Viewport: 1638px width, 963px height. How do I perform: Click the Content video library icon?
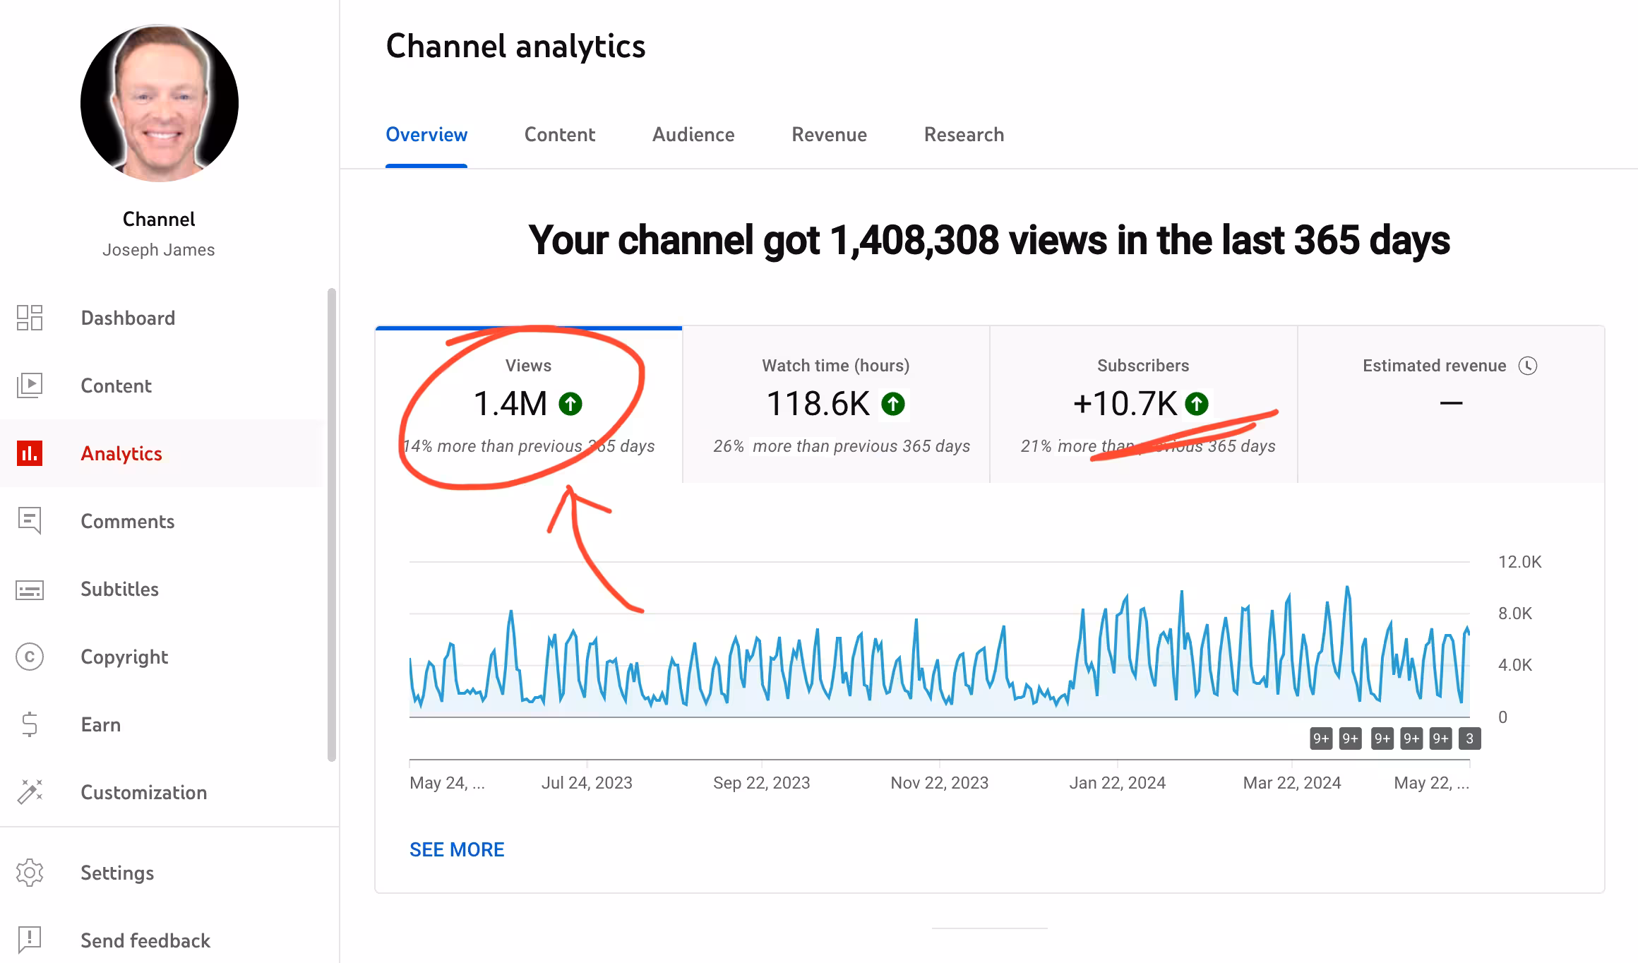click(30, 385)
